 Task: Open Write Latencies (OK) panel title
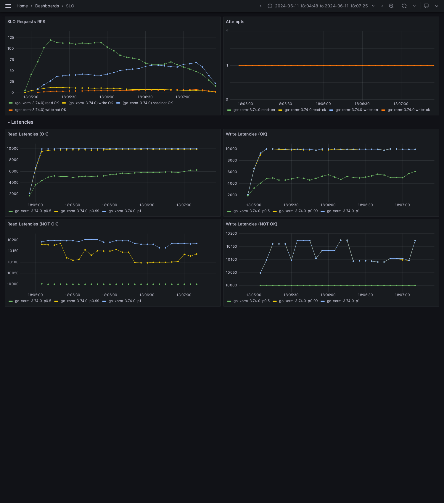[x=247, y=134]
